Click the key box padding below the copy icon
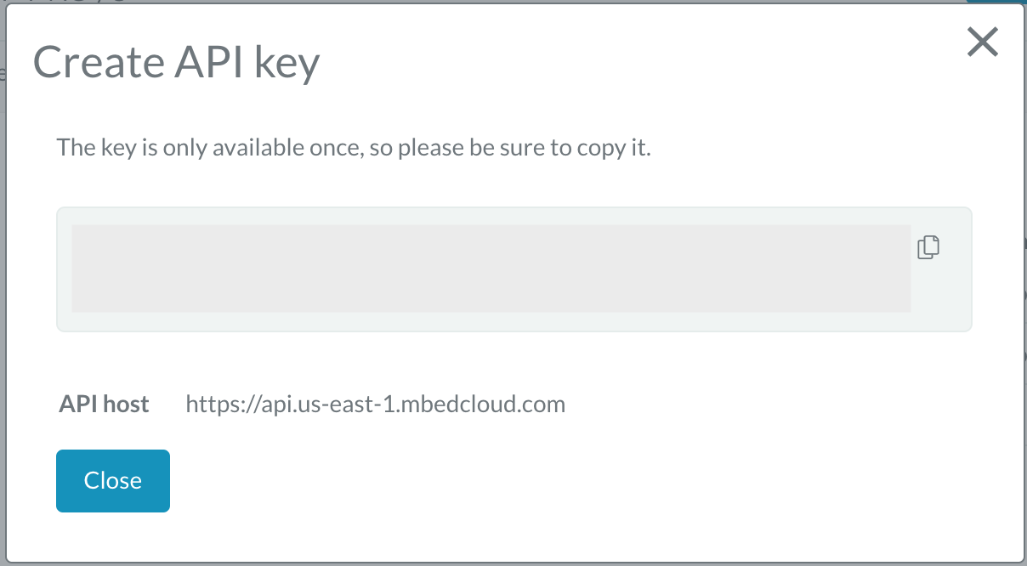 tap(941, 297)
